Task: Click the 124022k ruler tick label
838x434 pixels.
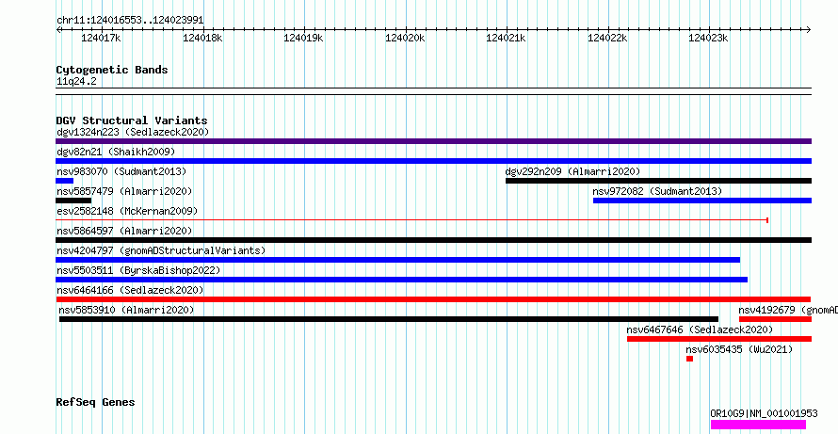Action: tap(607, 39)
